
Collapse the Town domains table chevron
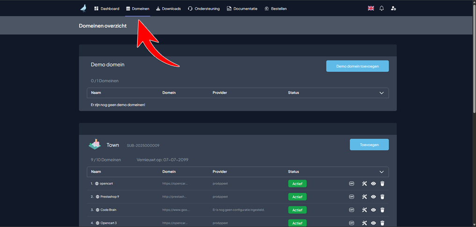click(x=381, y=172)
